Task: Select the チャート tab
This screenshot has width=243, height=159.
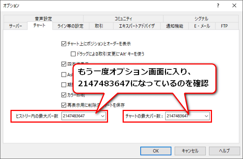Action: pyautogui.click(x=40, y=25)
